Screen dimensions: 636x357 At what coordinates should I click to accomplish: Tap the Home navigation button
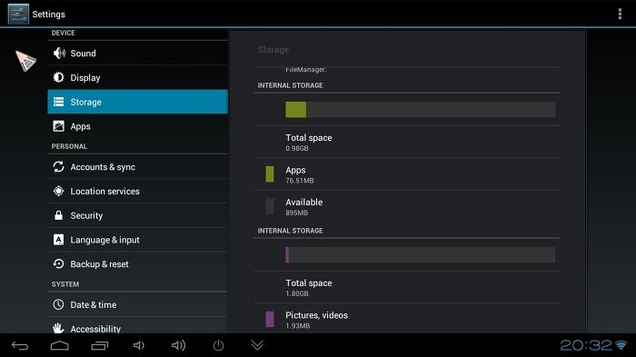tap(60, 345)
